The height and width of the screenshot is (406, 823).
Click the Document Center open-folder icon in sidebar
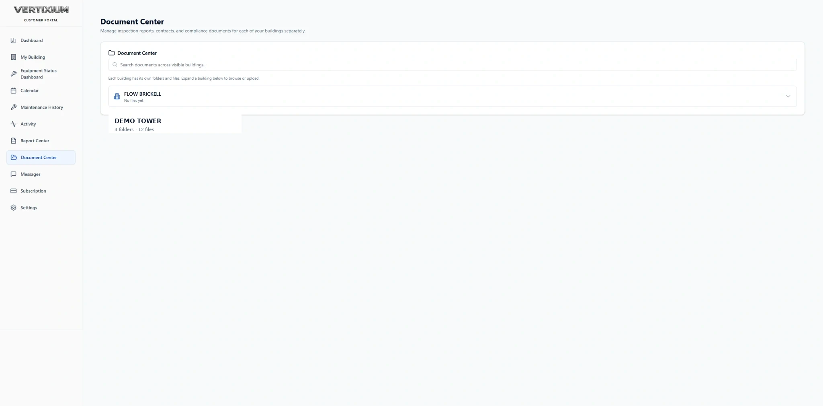[14, 158]
